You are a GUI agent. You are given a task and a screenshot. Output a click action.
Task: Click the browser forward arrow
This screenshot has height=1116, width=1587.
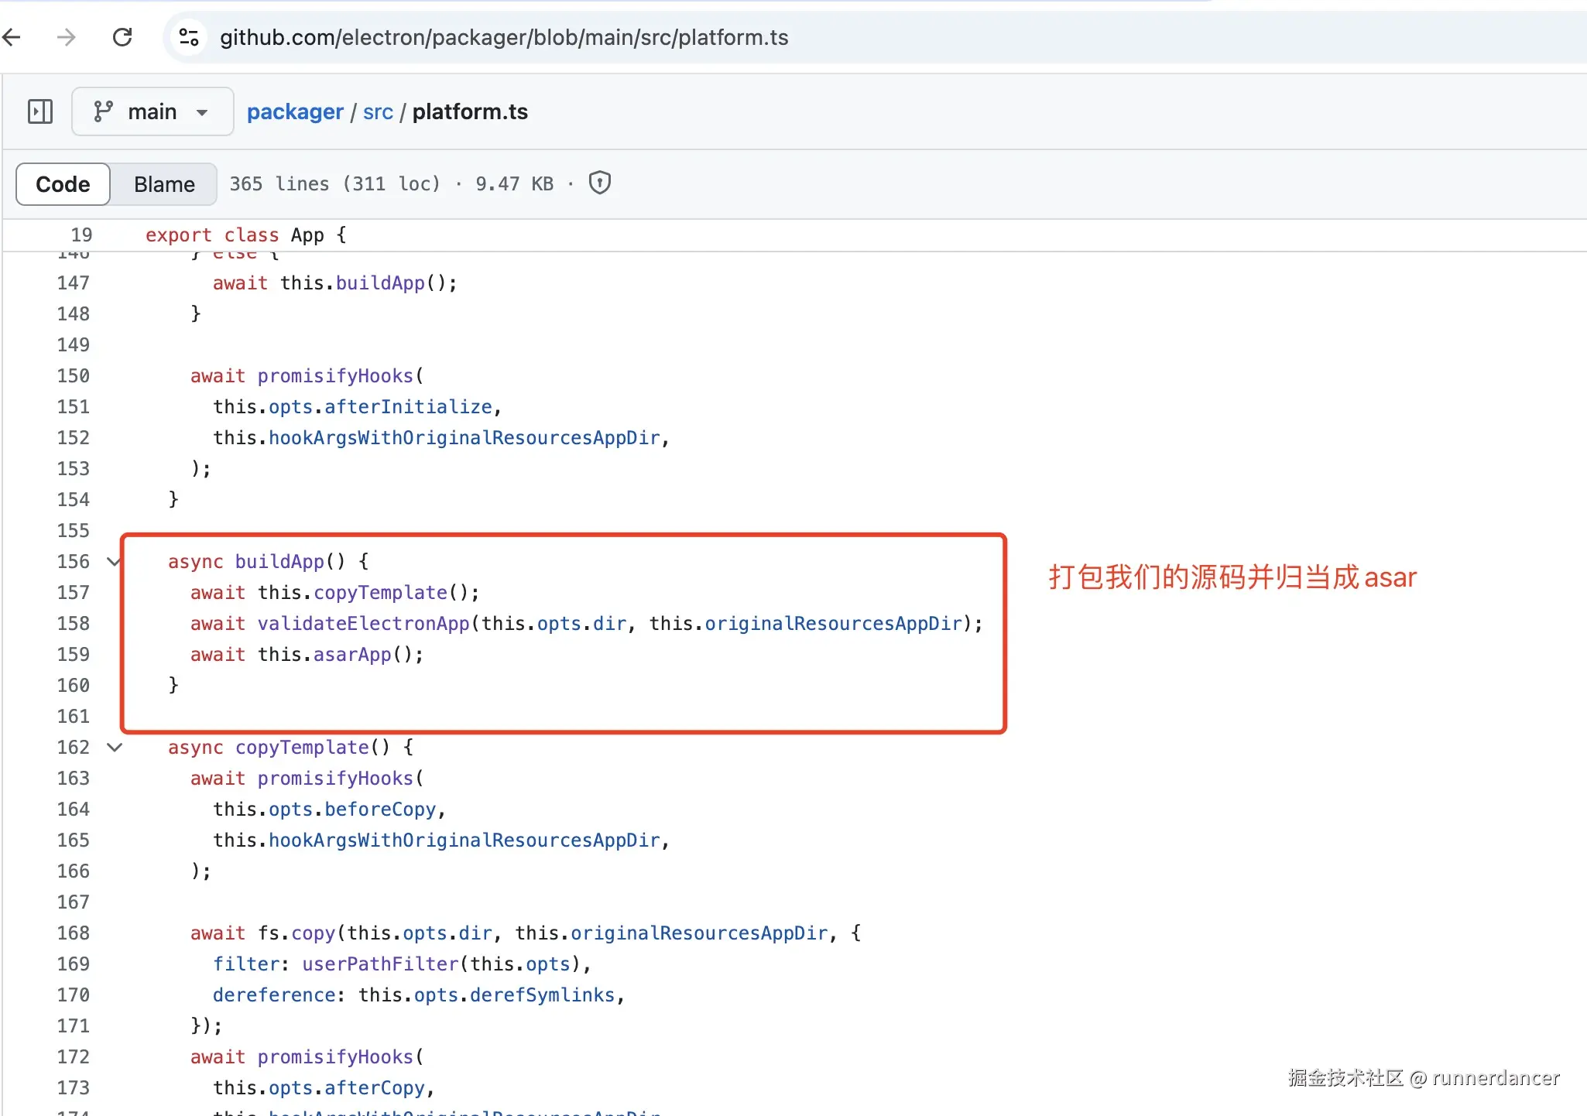coord(67,37)
